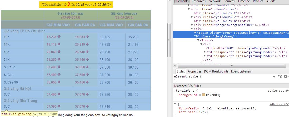Expand the background property shorthand triangle
Screen dimensions: 289x117
[200, 95]
